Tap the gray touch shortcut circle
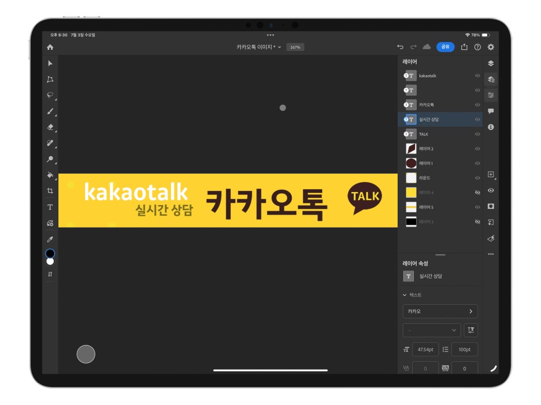Image resolution: width=541 pixels, height=405 pixels. point(86,354)
